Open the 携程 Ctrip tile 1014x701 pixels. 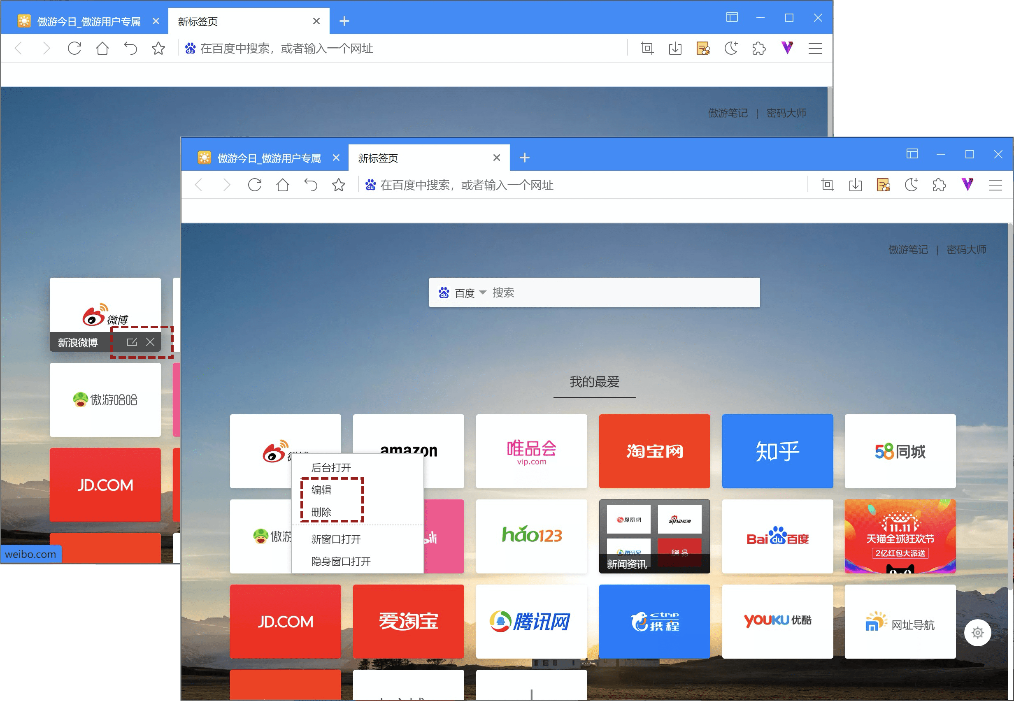pyautogui.click(x=654, y=622)
